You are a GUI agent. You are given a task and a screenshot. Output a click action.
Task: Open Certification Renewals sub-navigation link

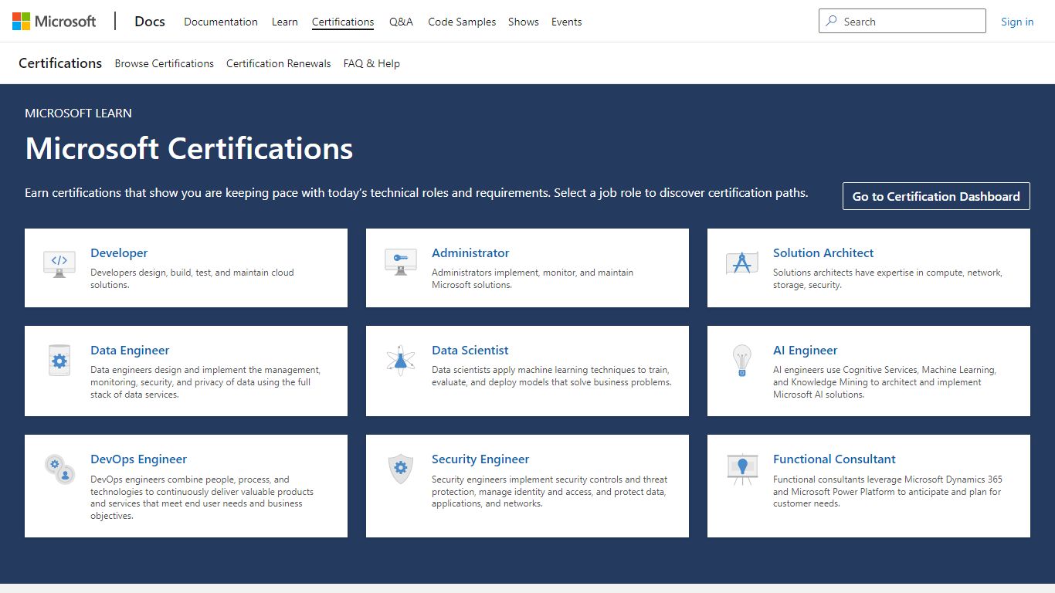pyautogui.click(x=279, y=63)
